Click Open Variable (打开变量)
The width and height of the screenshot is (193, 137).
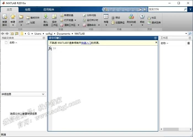pos(67,20)
